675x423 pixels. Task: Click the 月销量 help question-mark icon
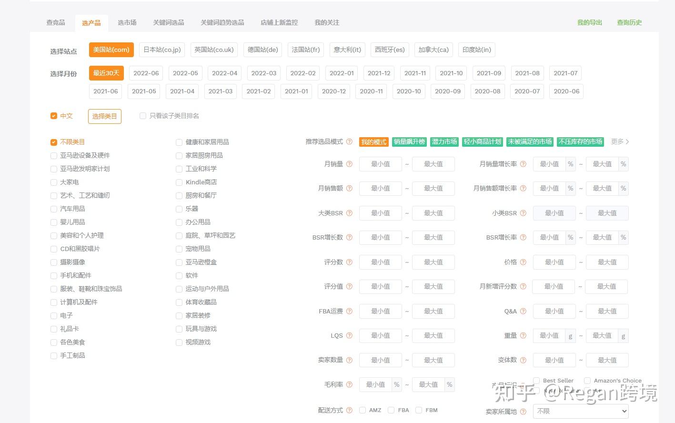point(349,164)
